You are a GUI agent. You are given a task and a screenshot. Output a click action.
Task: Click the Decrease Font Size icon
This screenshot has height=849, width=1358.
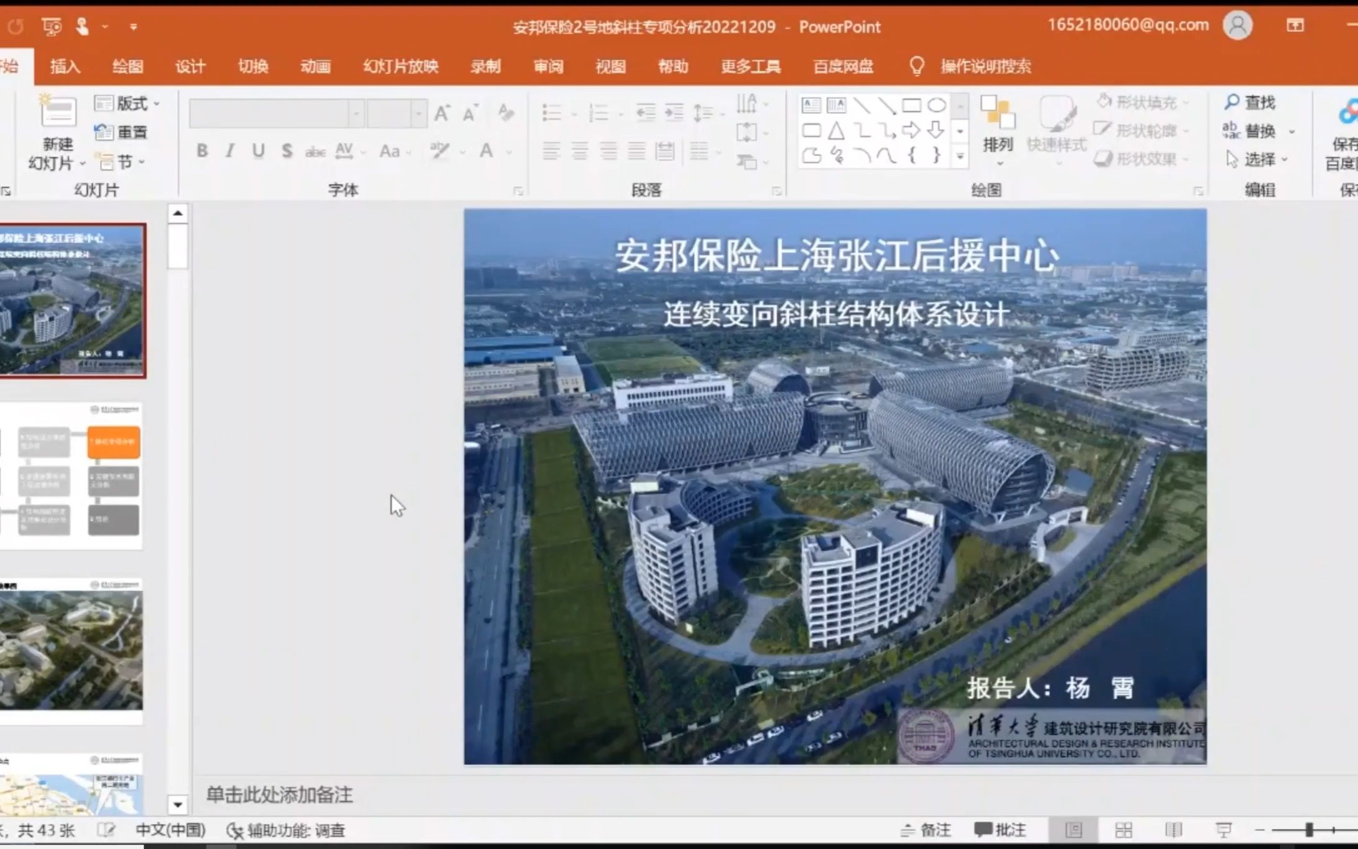pos(470,113)
